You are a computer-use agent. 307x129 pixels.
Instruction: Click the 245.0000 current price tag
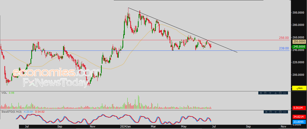299,47
